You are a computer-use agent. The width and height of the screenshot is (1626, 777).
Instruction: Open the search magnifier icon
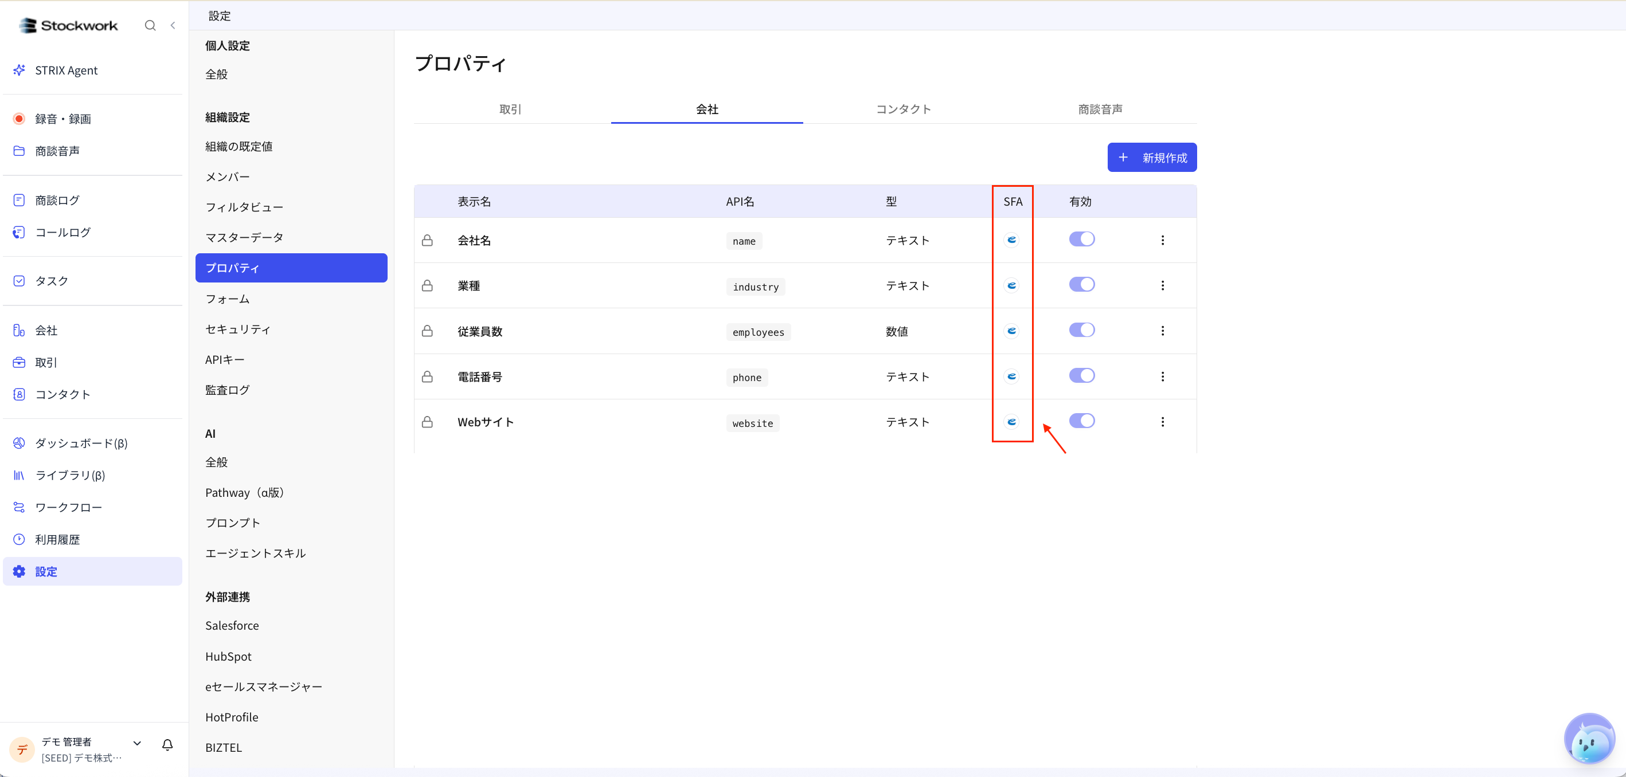pyautogui.click(x=150, y=25)
